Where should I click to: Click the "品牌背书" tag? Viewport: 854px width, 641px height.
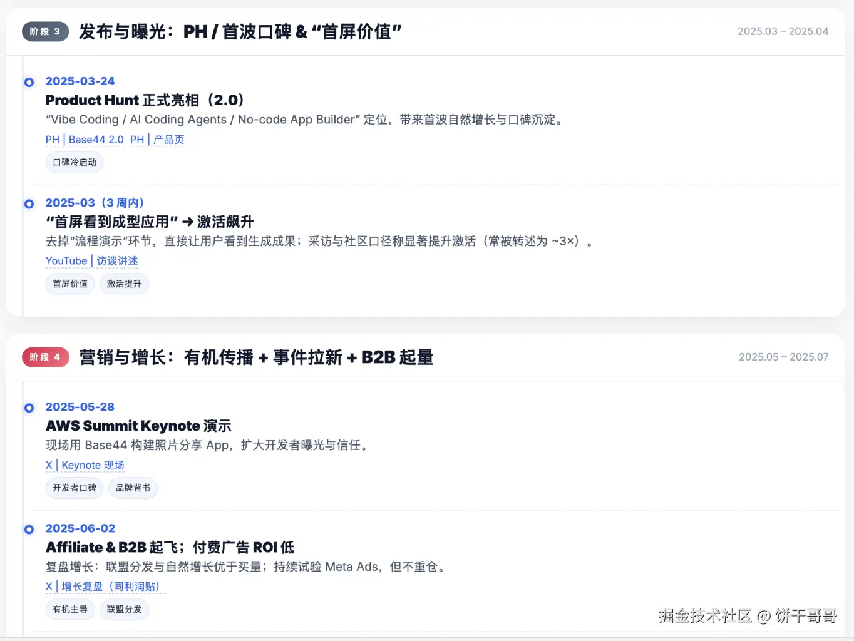click(133, 488)
